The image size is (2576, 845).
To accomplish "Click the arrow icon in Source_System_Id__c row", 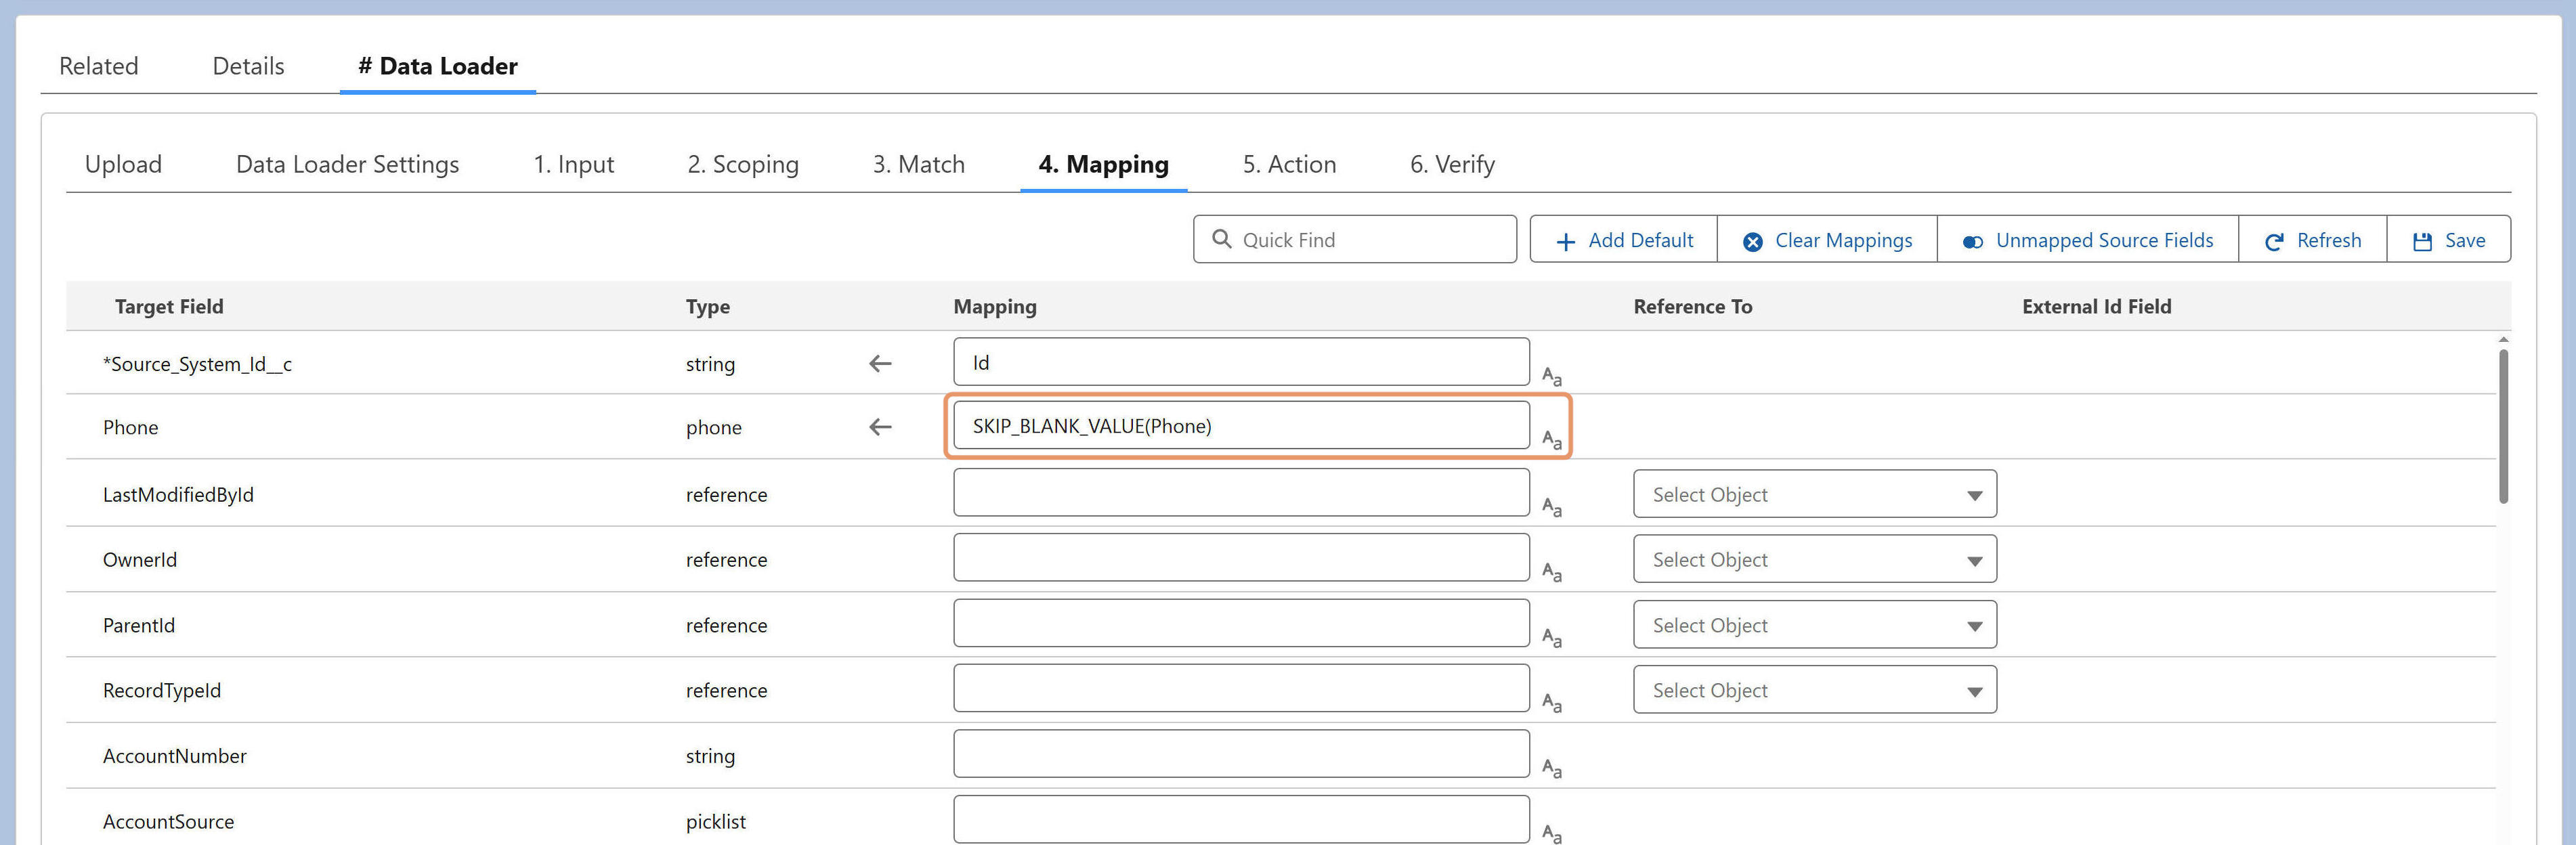I will [x=880, y=364].
